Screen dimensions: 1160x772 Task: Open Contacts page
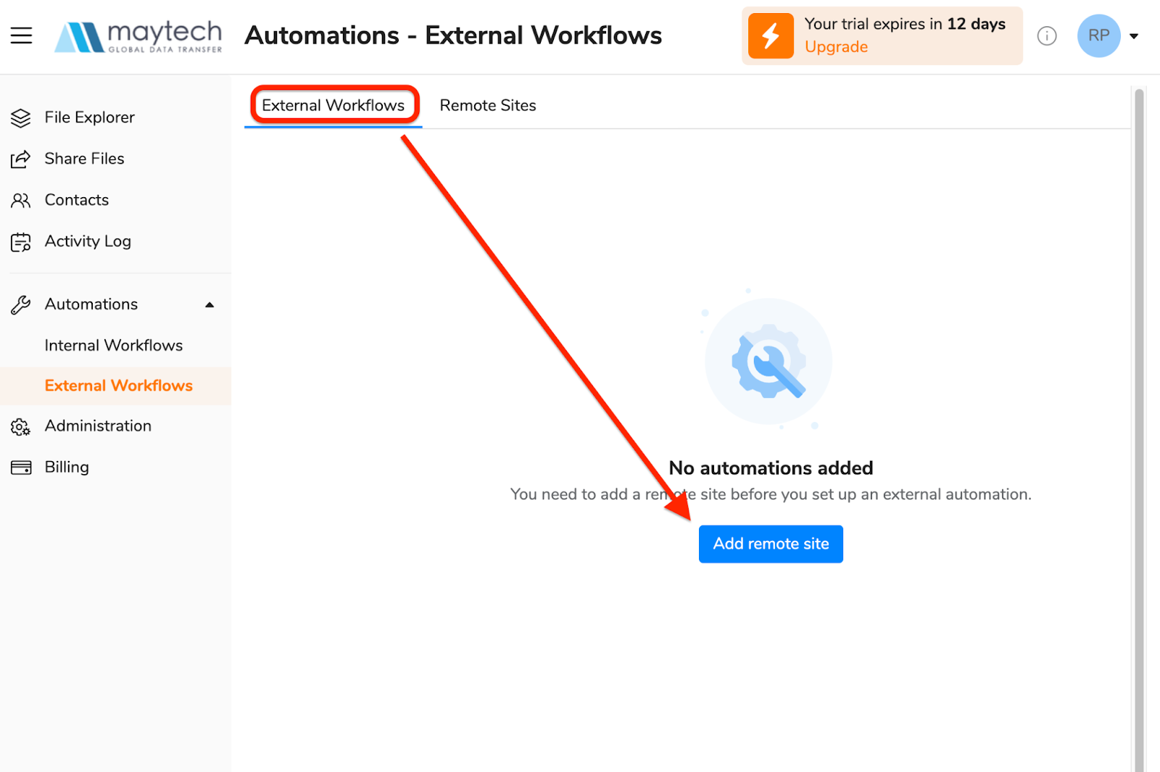point(76,200)
